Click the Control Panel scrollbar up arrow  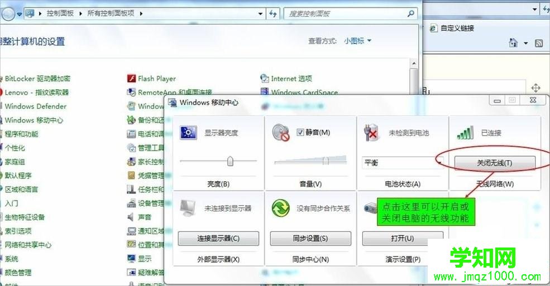pyautogui.click(x=414, y=64)
